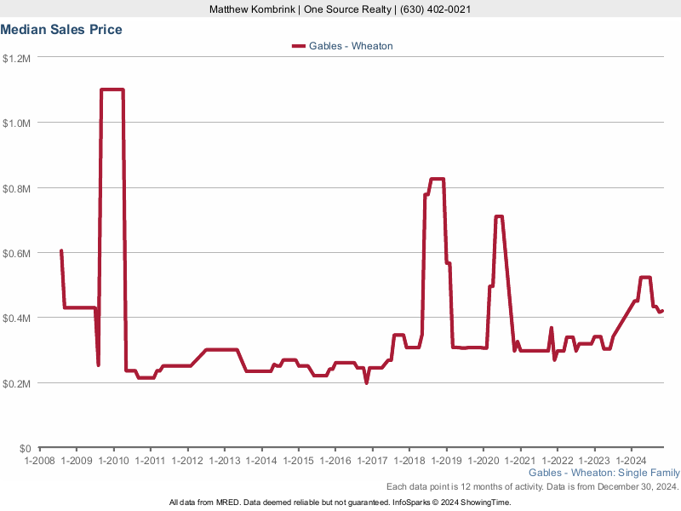Click the Gables - Wheaton: Single Family caption
The height and width of the screenshot is (511, 681).
(604, 473)
